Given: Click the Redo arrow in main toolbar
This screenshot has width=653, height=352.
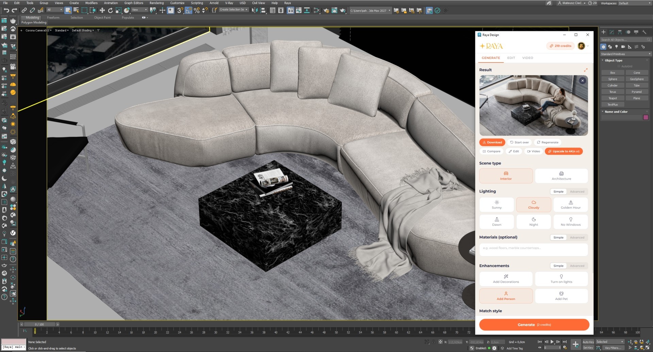Looking at the screenshot, I should (x=14, y=11).
